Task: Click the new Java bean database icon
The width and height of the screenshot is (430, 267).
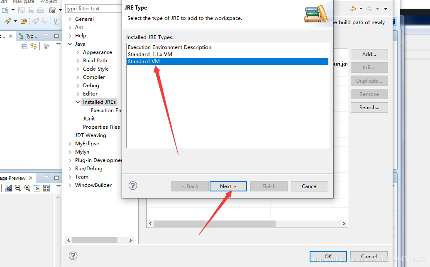Action: [x=52, y=10]
